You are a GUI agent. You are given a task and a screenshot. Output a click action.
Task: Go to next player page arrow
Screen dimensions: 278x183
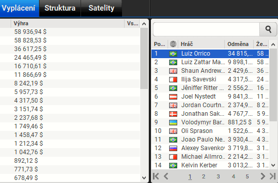point(263,176)
